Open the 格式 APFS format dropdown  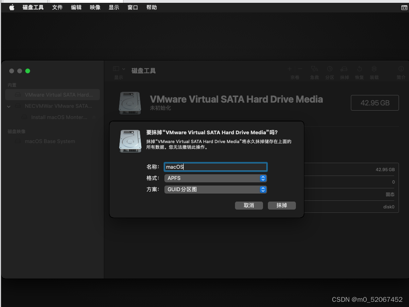tap(215, 178)
